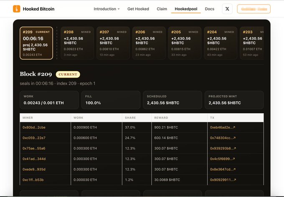Viewport: 284px width, 197px height.
Task: Open miner address 0x80bd...2cbe
Action: 34,127
